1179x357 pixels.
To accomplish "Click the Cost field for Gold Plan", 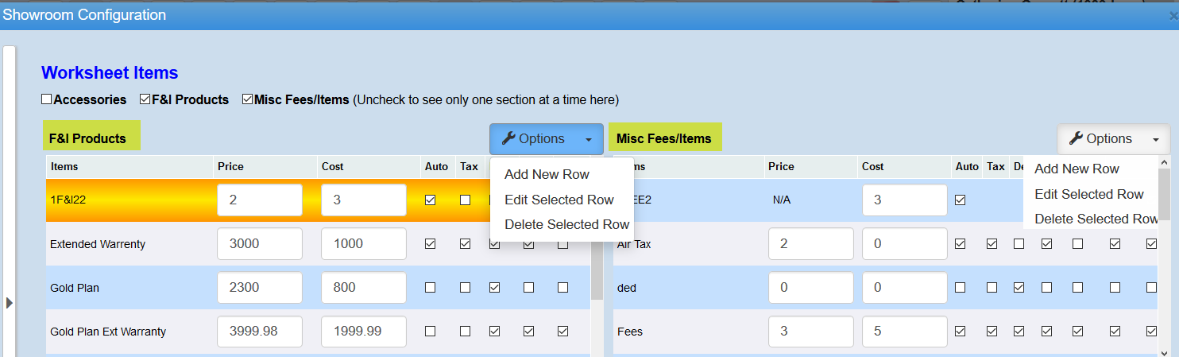I will [363, 288].
